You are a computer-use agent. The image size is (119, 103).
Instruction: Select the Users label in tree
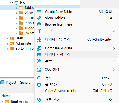[x=20, y=38]
